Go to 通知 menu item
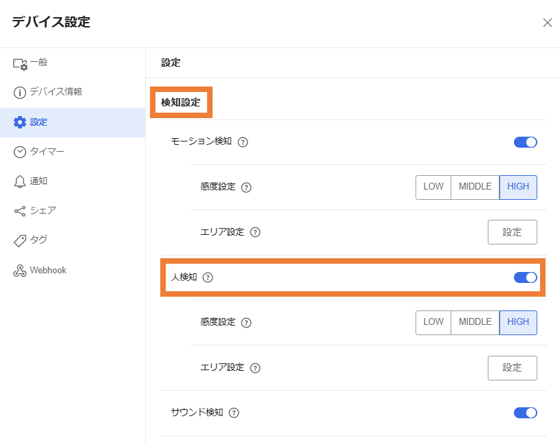The image size is (560, 443). 72,181
